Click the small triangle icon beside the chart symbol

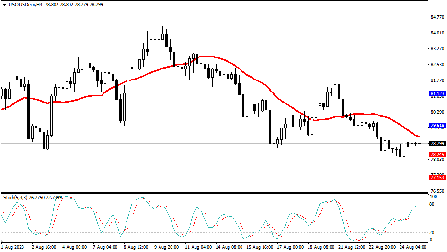tap(3, 4)
